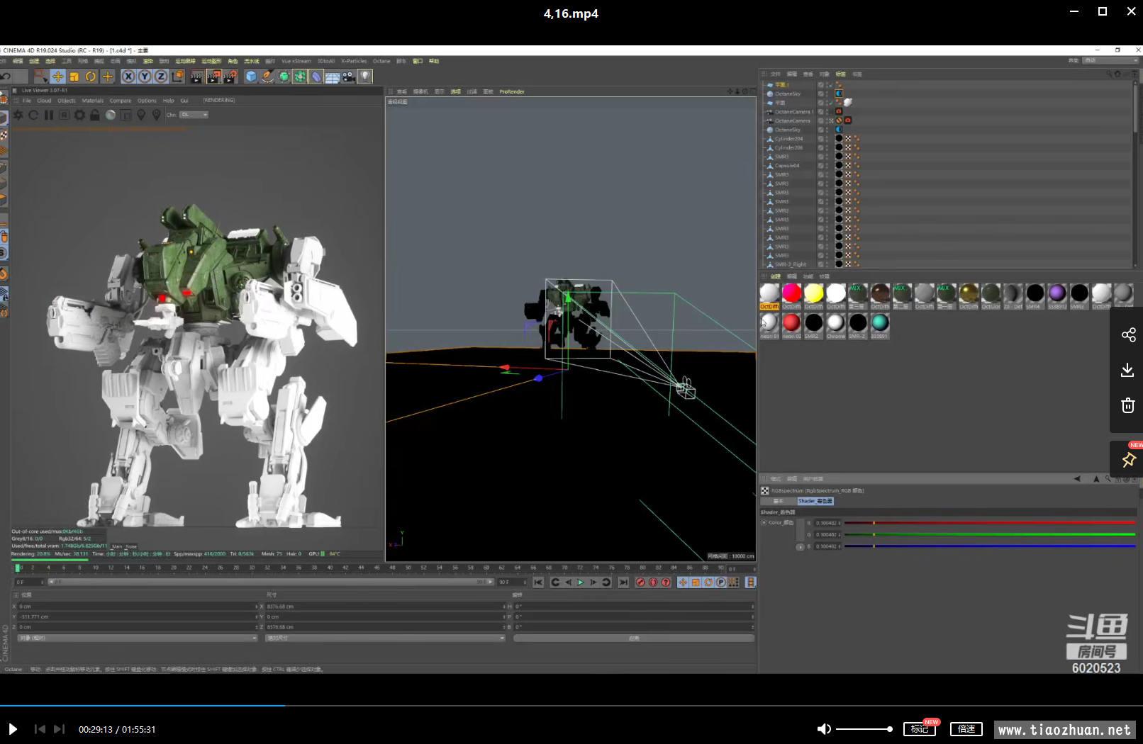Open the X-Particles menu
The image size is (1143, 744).
click(x=354, y=61)
